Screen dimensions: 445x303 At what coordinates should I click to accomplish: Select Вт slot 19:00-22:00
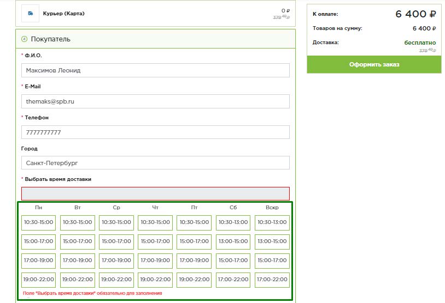point(78,280)
